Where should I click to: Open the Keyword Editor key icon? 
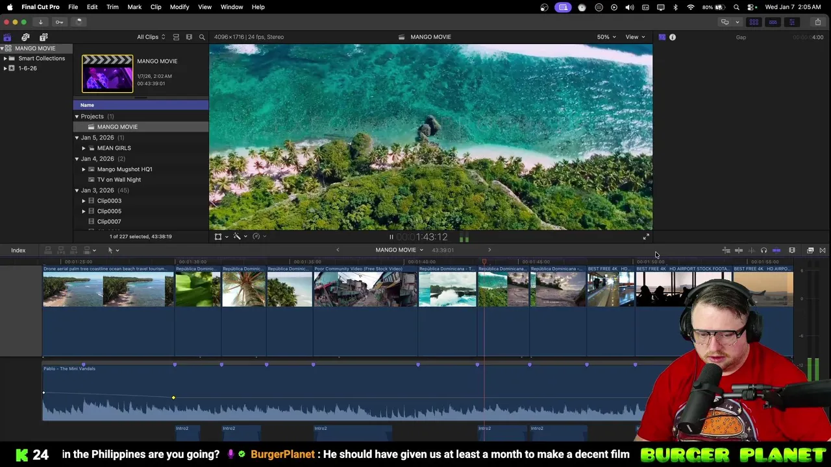pos(59,21)
